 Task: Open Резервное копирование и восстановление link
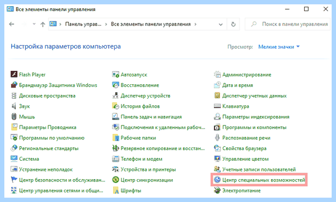[x=162, y=148]
